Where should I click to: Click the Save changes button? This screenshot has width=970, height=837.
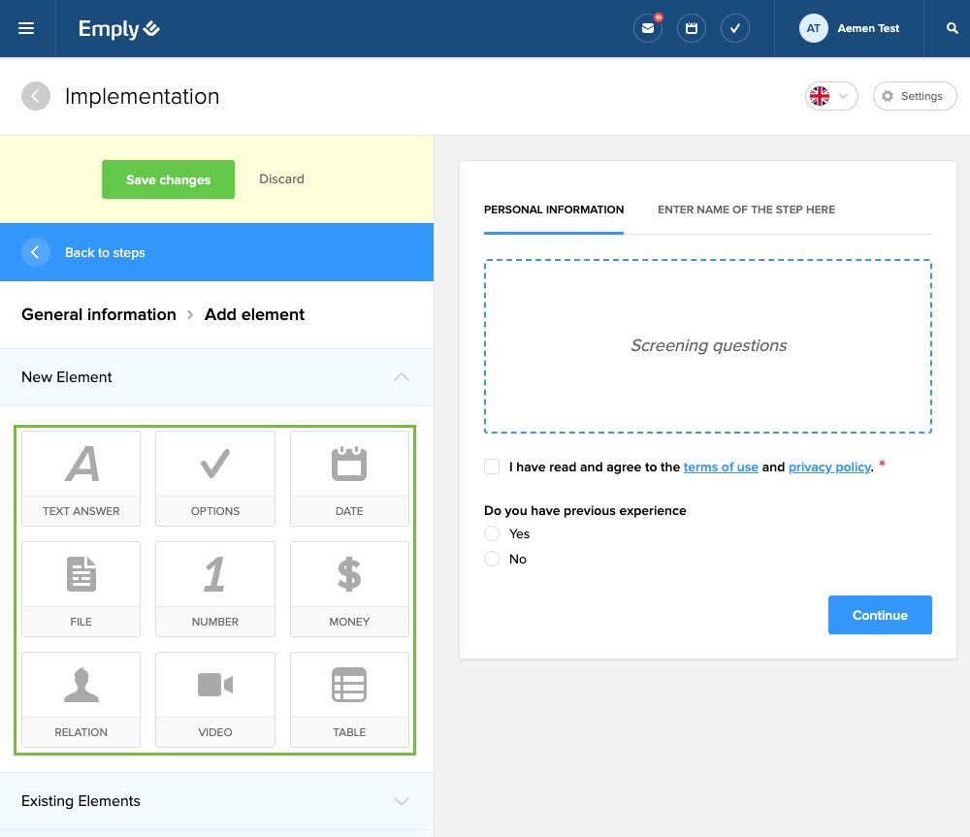point(168,179)
